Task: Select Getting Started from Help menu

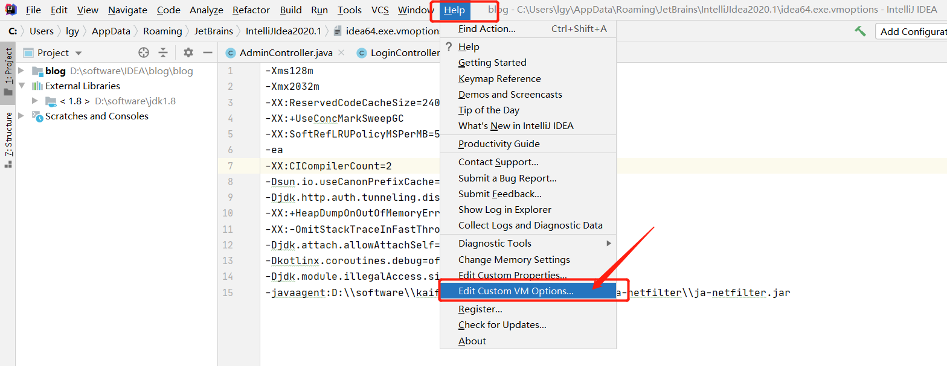Action: point(528,63)
